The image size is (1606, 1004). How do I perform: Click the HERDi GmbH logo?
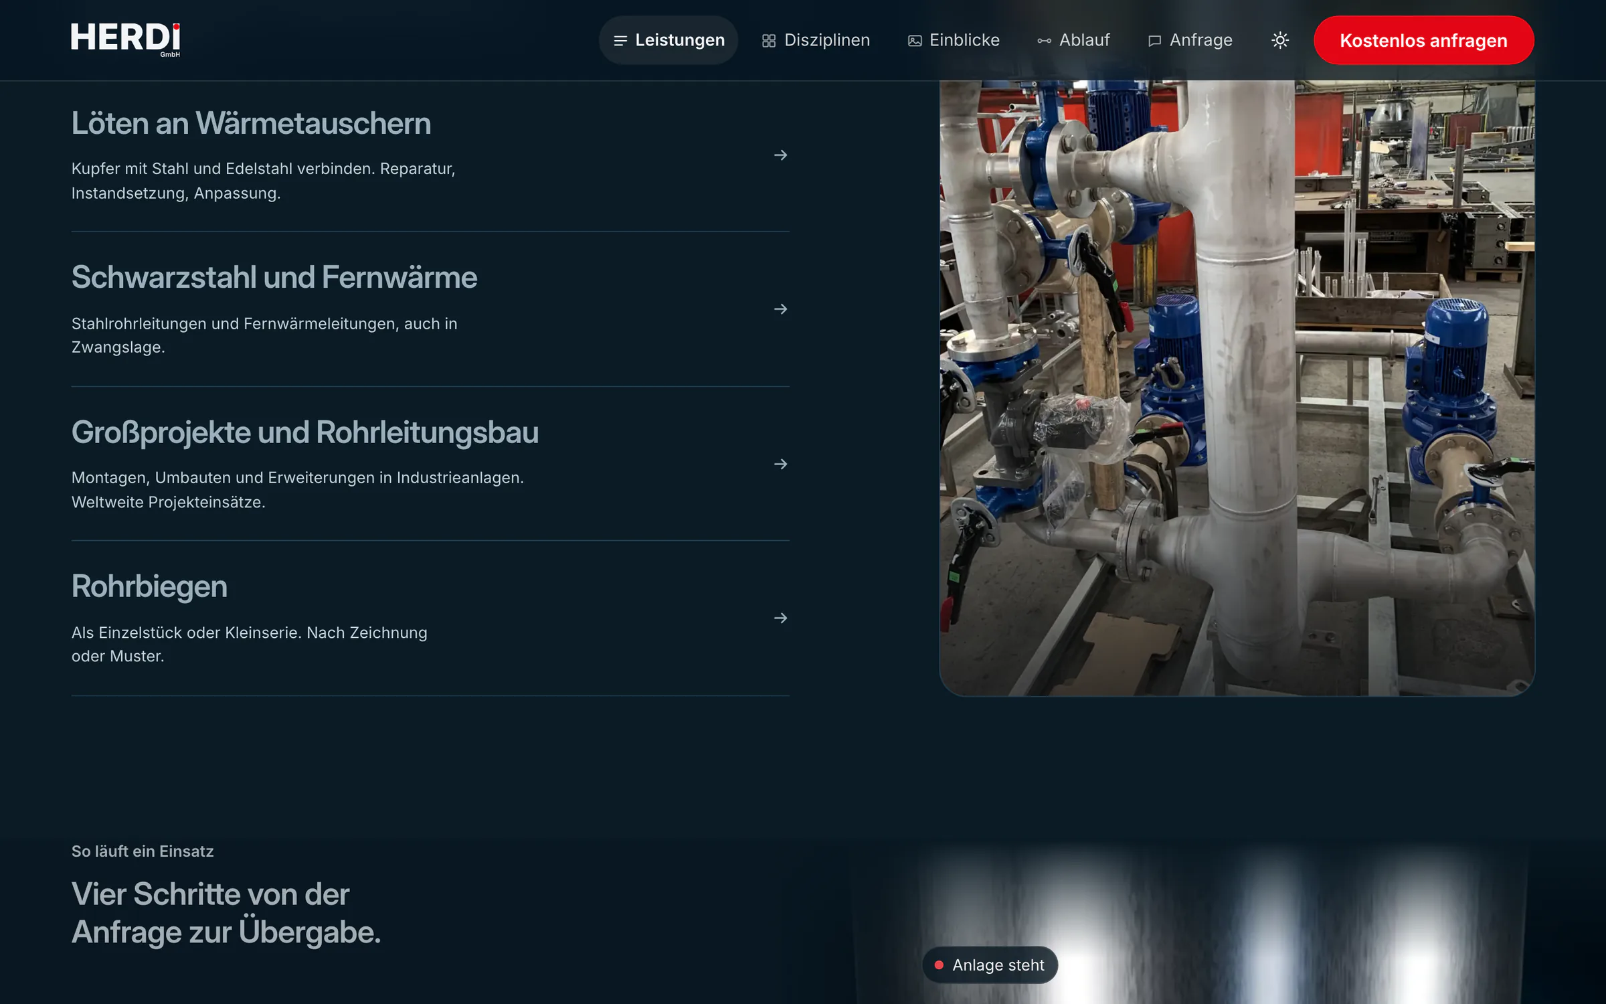(126, 40)
